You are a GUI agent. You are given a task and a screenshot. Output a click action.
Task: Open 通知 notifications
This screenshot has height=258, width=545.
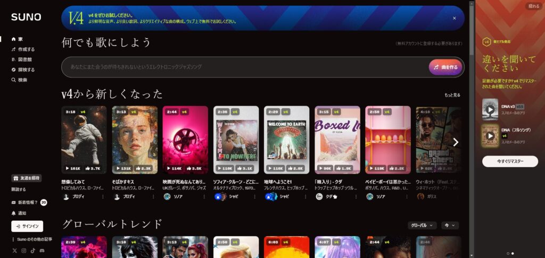click(x=19, y=213)
